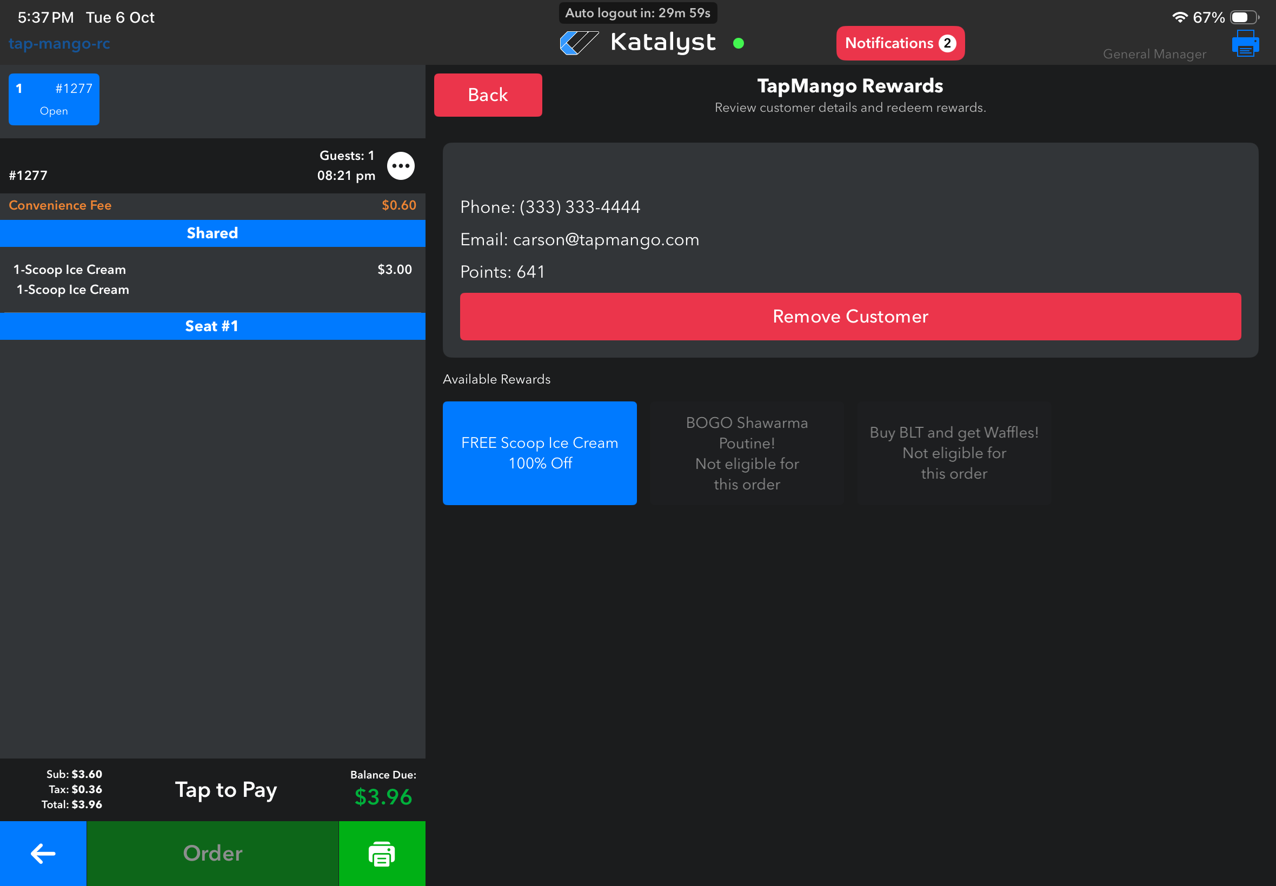Click the 1-Scoop Ice Cream modifier sub-line

(73, 290)
